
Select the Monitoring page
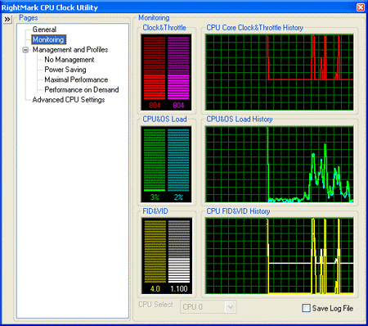[48, 39]
